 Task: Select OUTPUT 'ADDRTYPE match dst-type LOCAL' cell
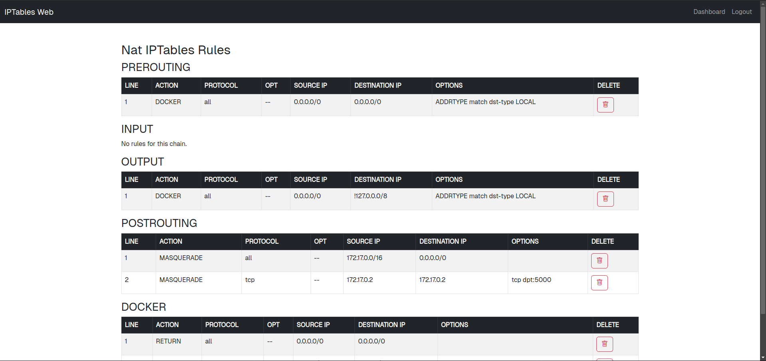click(x=513, y=199)
